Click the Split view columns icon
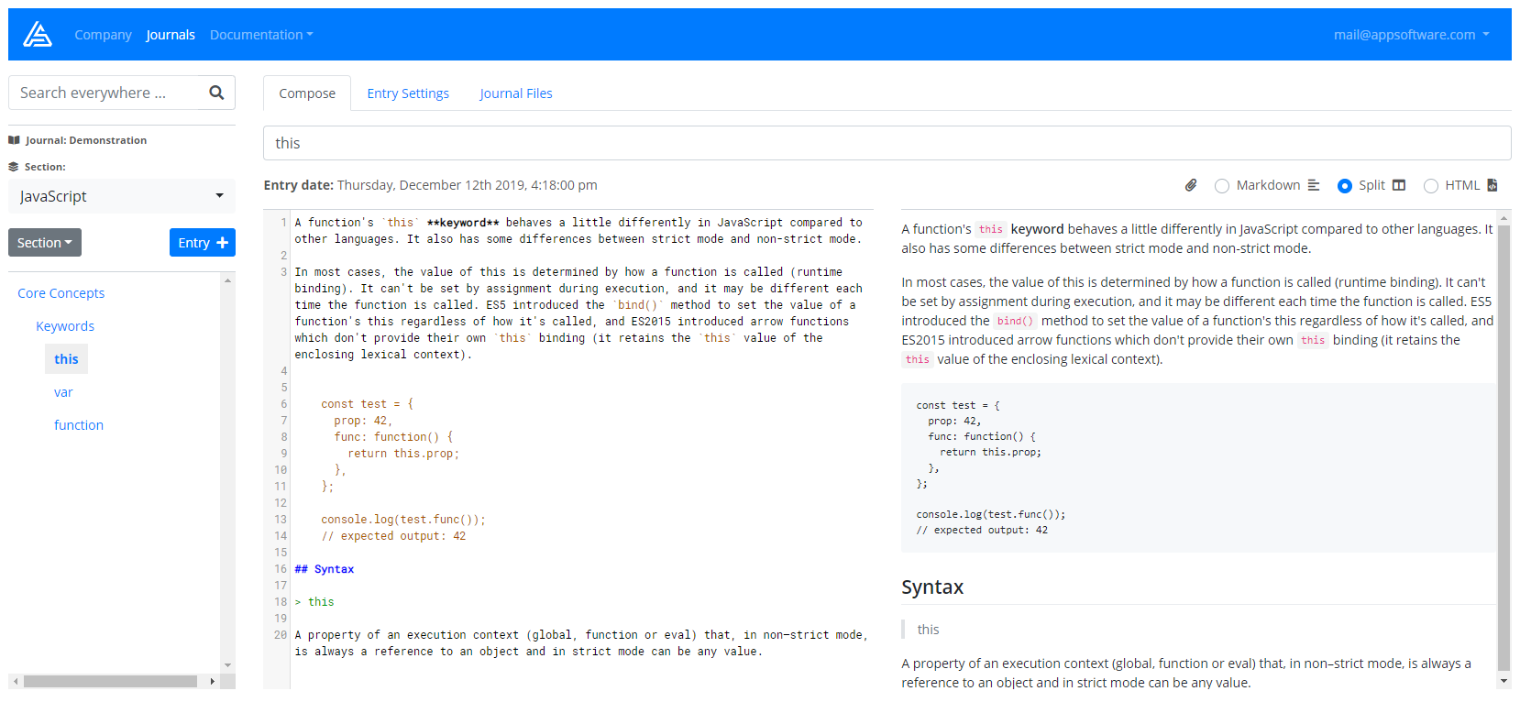The width and height of the screenshot is (1520, 702). pos(1399,185)
